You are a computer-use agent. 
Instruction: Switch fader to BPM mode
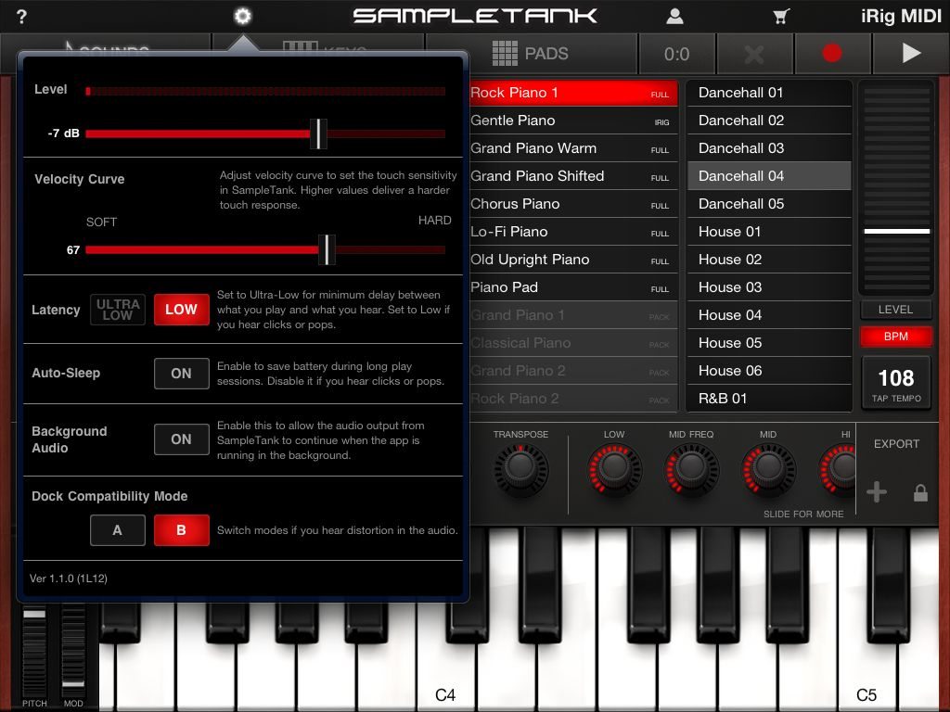coord(895,337)
